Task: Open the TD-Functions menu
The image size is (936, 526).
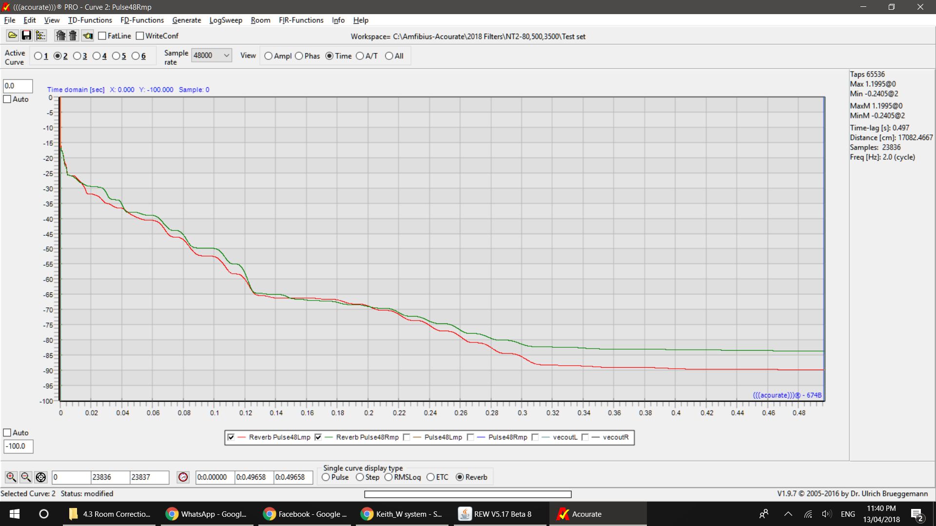Action: pos(90,20)
